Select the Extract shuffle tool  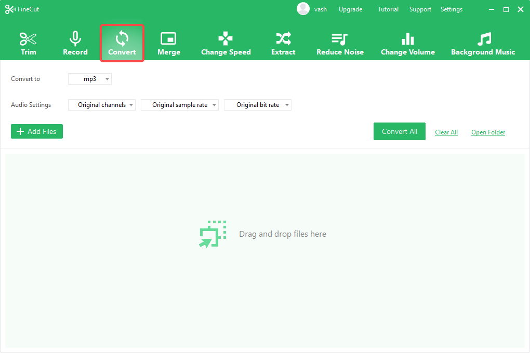[283, 44]
